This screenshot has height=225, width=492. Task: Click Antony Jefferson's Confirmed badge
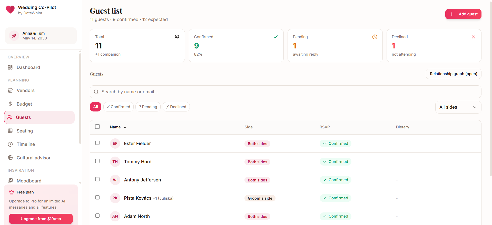[336, 180]
